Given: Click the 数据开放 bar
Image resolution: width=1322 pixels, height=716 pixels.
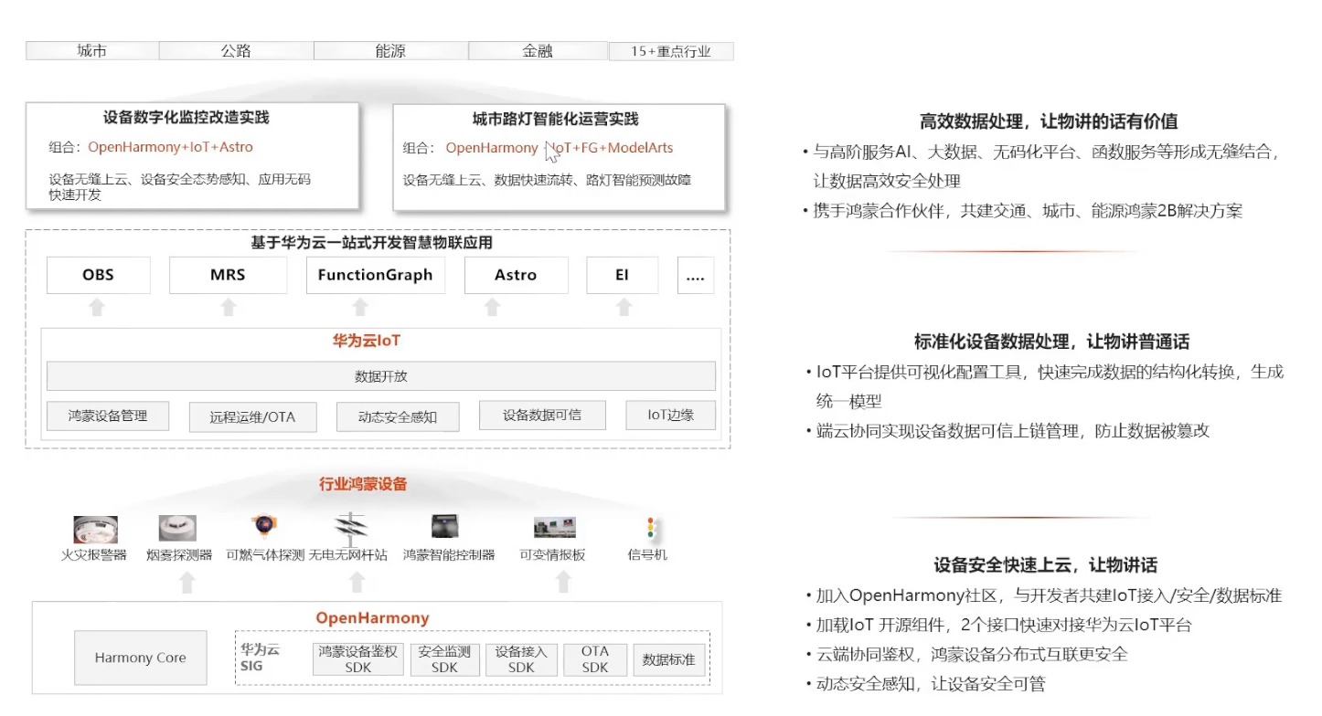Looking at the screenshot, I should 381,376.
